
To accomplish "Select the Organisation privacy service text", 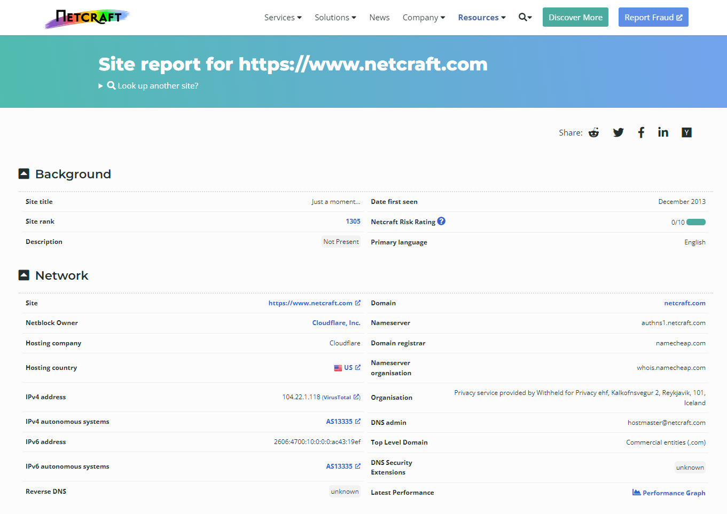I will point(580,398).
